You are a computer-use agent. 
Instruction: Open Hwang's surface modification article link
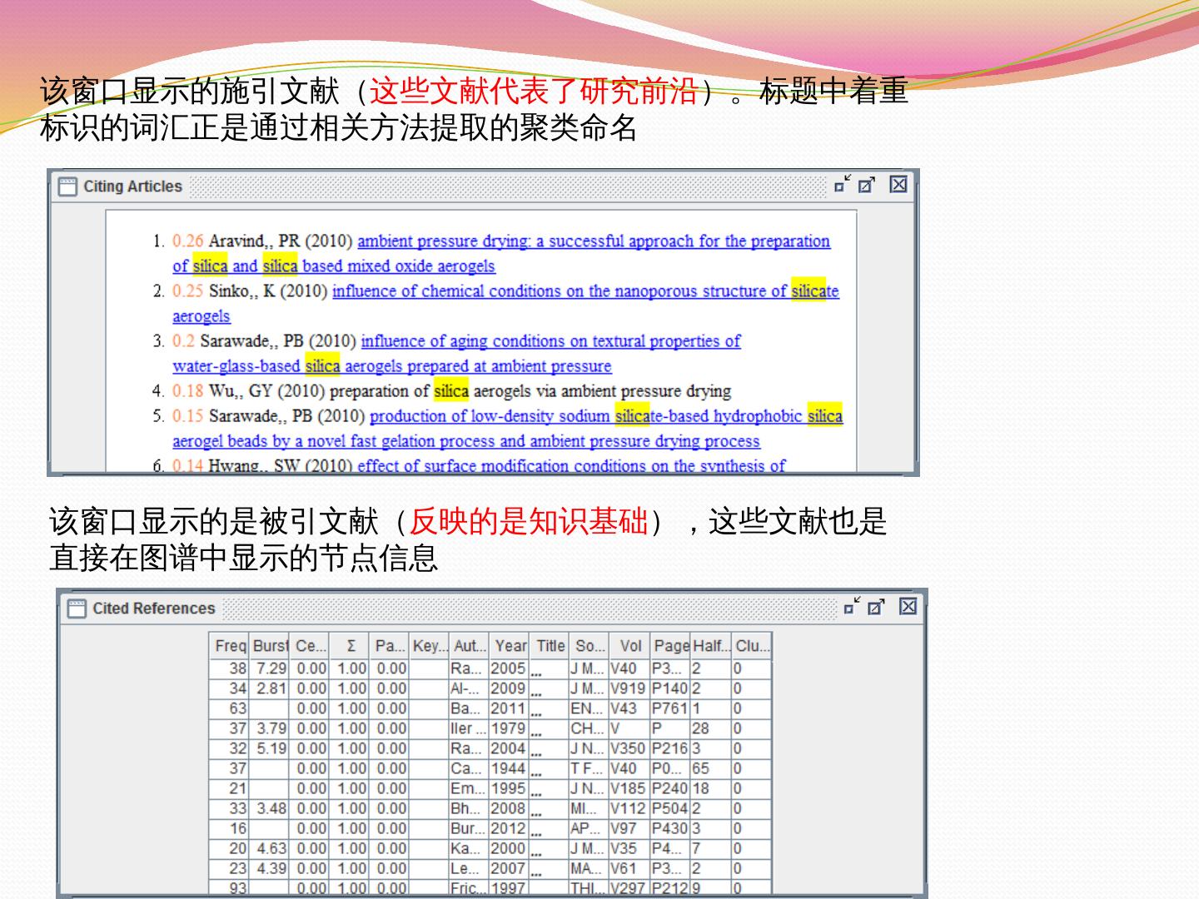[x=570, y=465]
